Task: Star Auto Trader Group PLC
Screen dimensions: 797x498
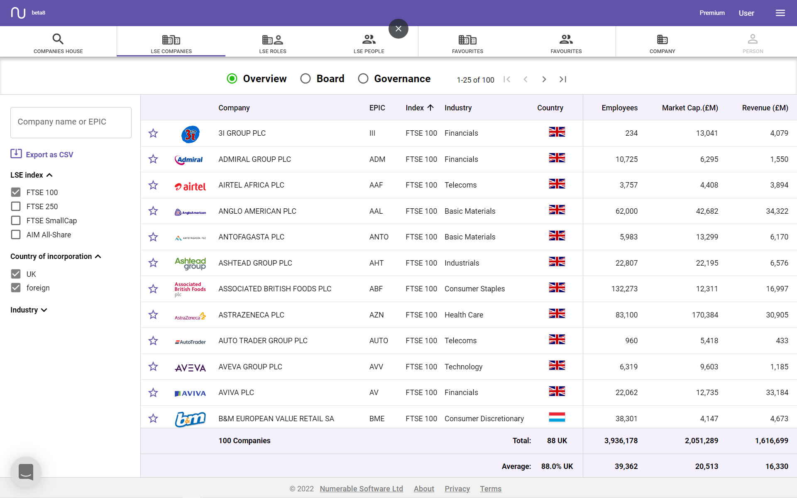Action: click(153, 341)
